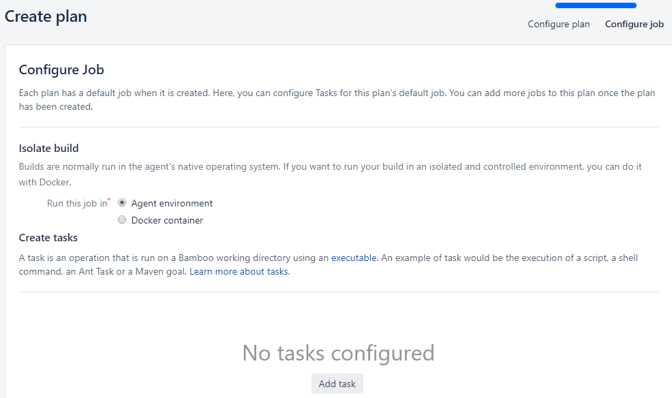Image resolution: width=672 pixels, height=398 pixels.
Task: Click the required field asterisk marker
Action: point(109,198)
